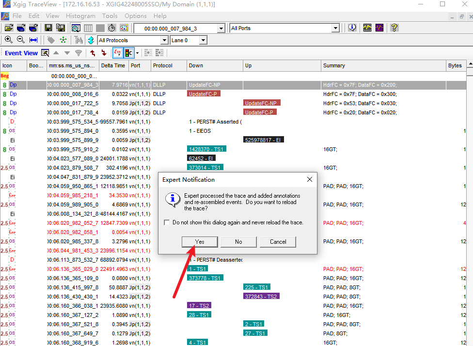Image resolution: width=473 pixels, height=346 pixels.
Task: Open the Lane 0 dropdown
Action: pos(203,40)
